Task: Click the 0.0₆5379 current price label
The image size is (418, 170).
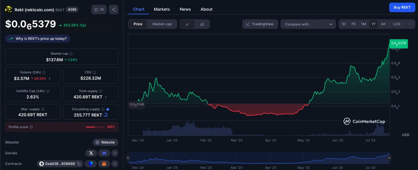Action: [x=398, y=43]
